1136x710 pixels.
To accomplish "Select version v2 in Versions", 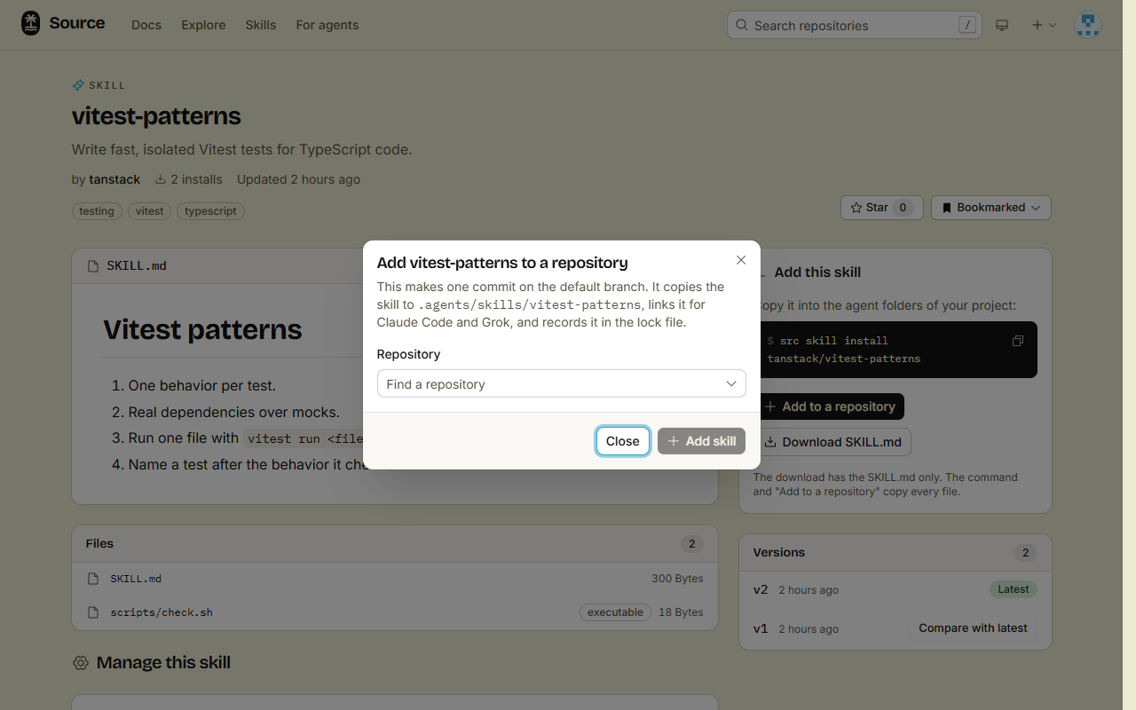I will click(x=761, y=589).
